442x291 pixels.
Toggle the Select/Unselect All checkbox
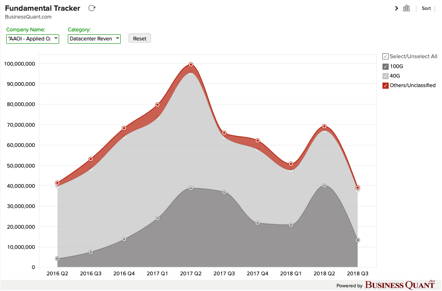coord(385,56)
